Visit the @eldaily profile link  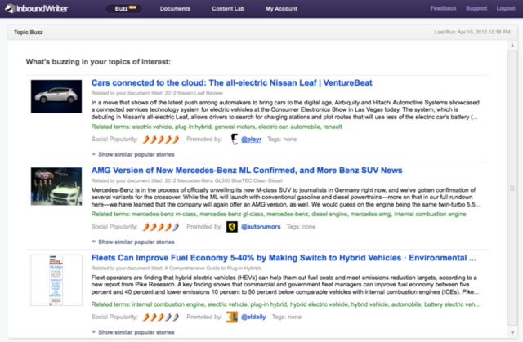pyautogui.click(x=253, y=317)
